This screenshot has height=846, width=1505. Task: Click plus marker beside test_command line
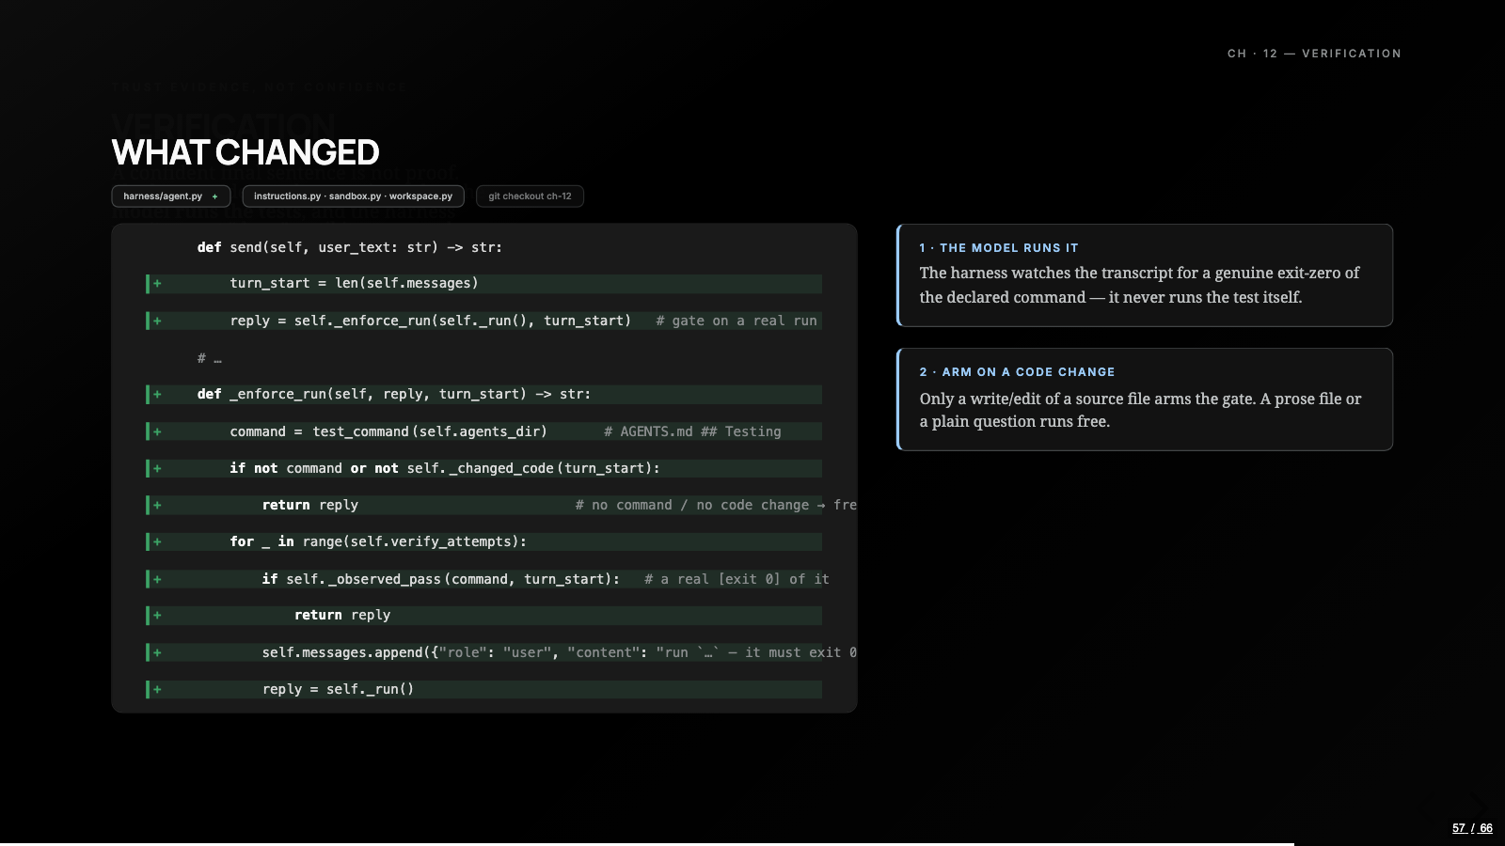tap(157, 431)
